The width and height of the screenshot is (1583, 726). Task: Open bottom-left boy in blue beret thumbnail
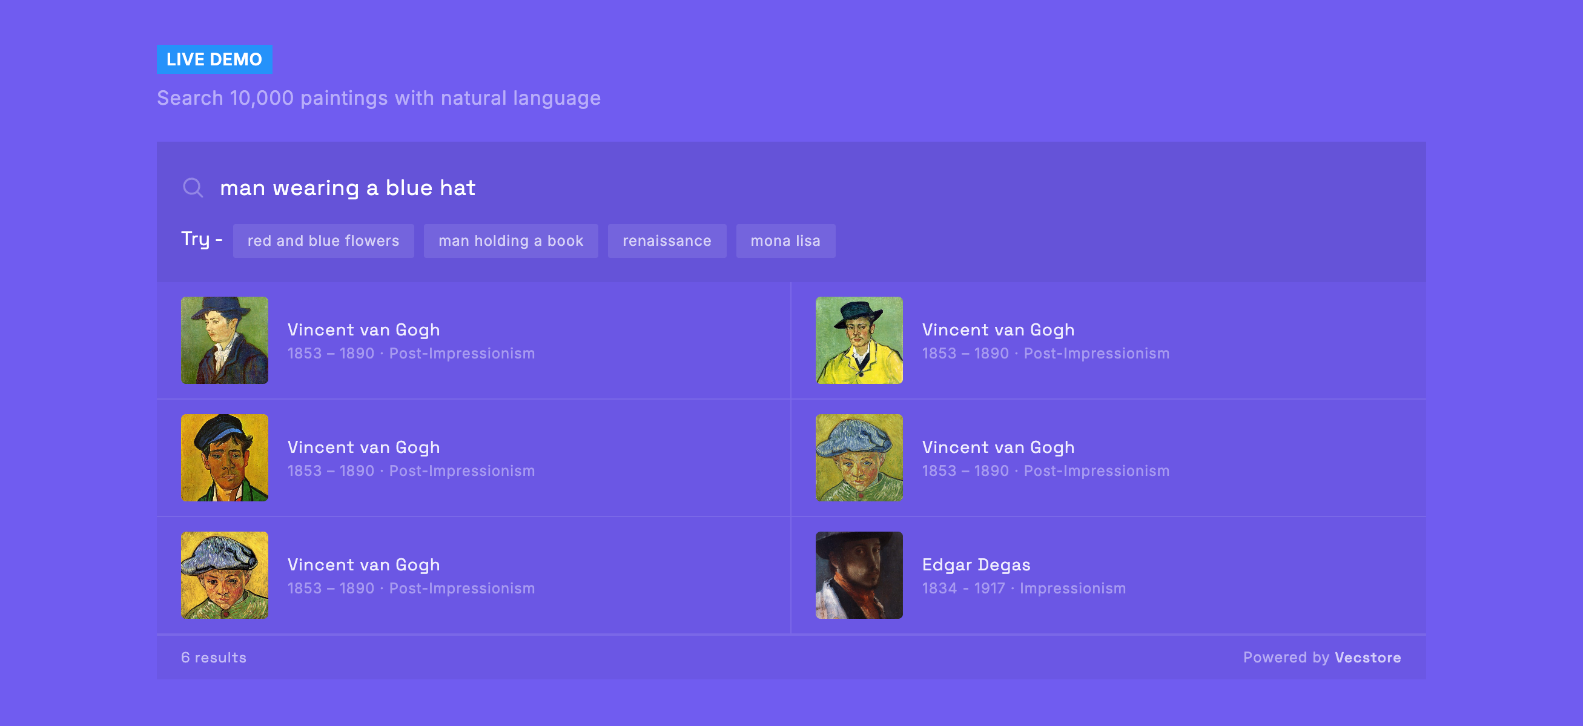pyautogui.click(x=224, y=575)
